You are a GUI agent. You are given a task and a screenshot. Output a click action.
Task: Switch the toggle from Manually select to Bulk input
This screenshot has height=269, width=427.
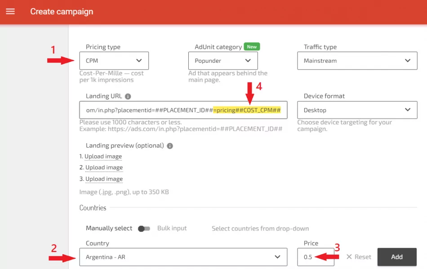tap(144, 228)
